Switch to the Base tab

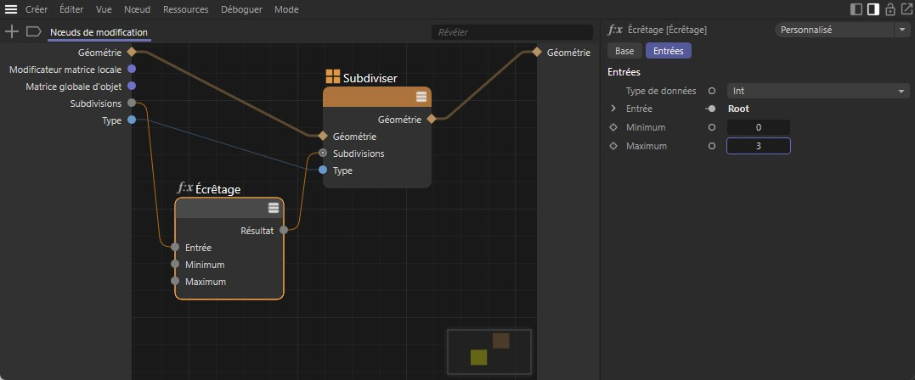(x=624, y=51)
